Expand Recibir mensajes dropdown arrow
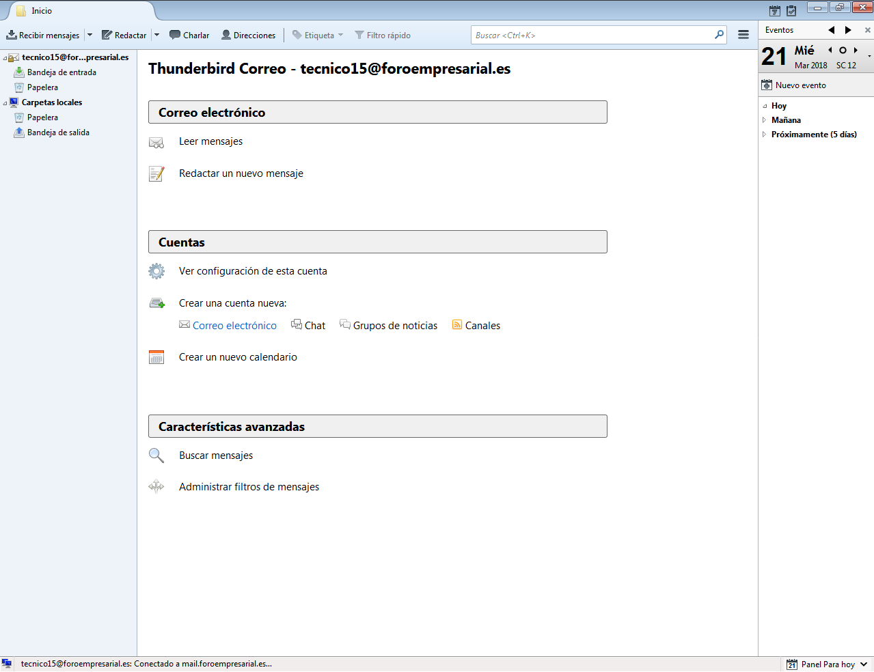The width and height of the screenshot is (874, 672). [90, 35]
